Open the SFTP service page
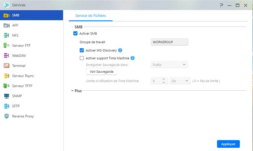 31,106
